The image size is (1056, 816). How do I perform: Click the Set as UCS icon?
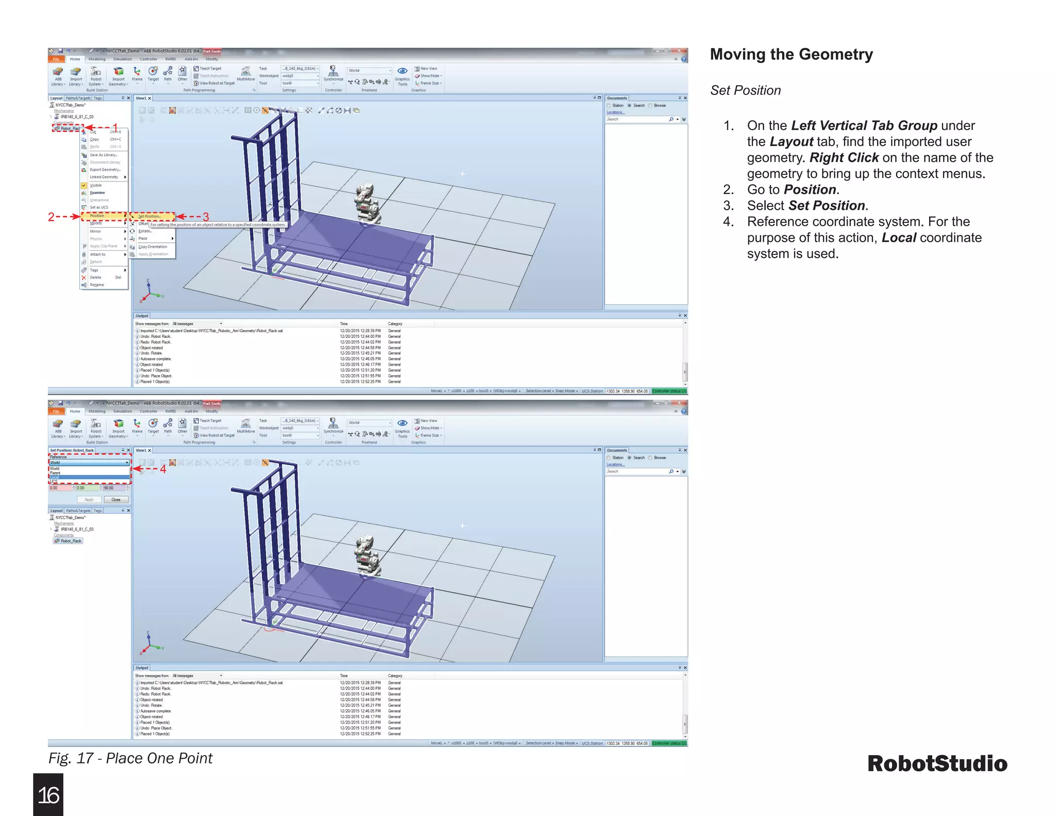(84, 207)
